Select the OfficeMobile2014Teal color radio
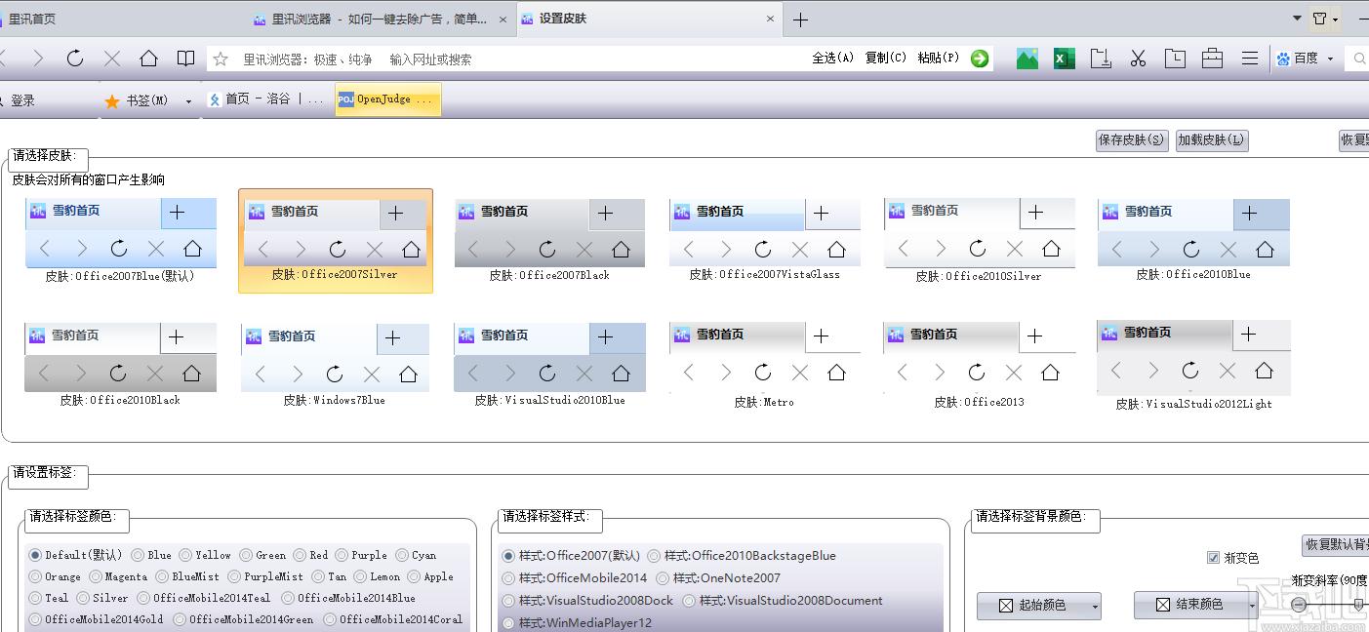 (143, 598)
